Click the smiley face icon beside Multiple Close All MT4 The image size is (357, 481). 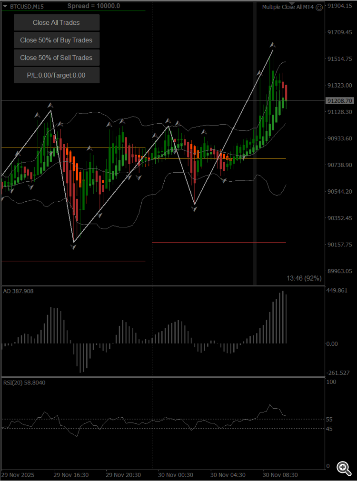click(x=319, y=7)
